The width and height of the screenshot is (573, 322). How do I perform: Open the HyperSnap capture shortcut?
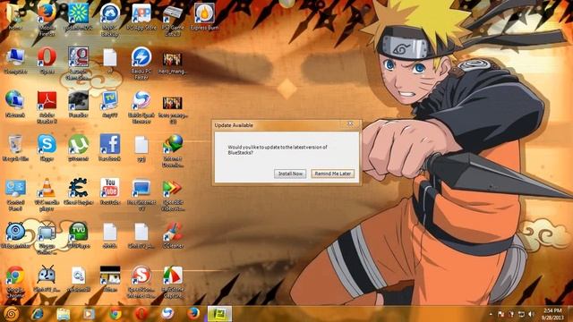click(x=173, y=282)
